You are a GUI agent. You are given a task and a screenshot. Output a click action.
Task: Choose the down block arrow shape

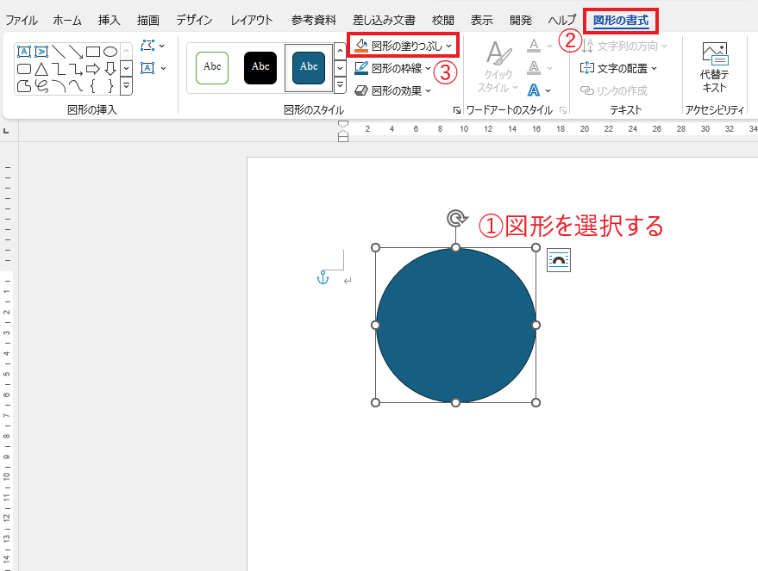click(x=110, y=69)
